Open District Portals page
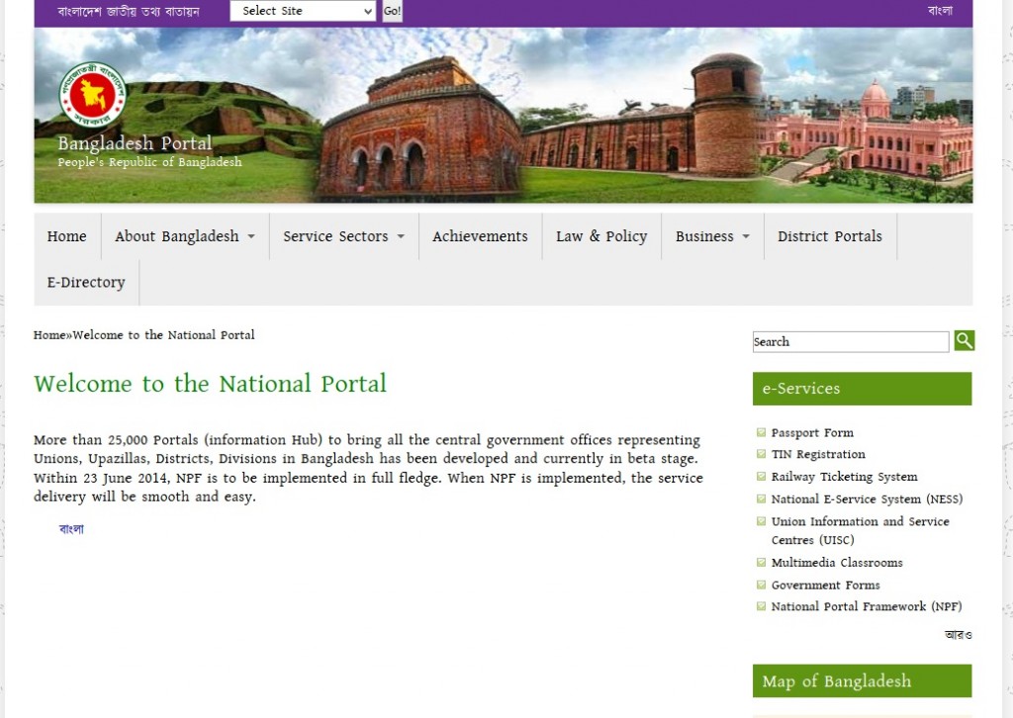Image resolution: width=1013 pixels, height=718 pixels. (829, 236)
